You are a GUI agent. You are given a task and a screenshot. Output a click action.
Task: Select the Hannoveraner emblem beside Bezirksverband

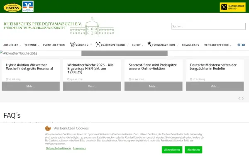98,44
